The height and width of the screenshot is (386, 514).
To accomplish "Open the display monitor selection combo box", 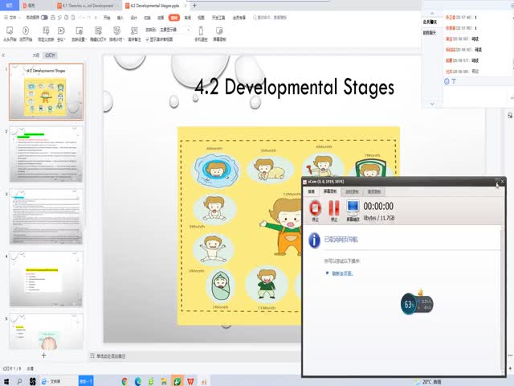I will pos(174,30).
